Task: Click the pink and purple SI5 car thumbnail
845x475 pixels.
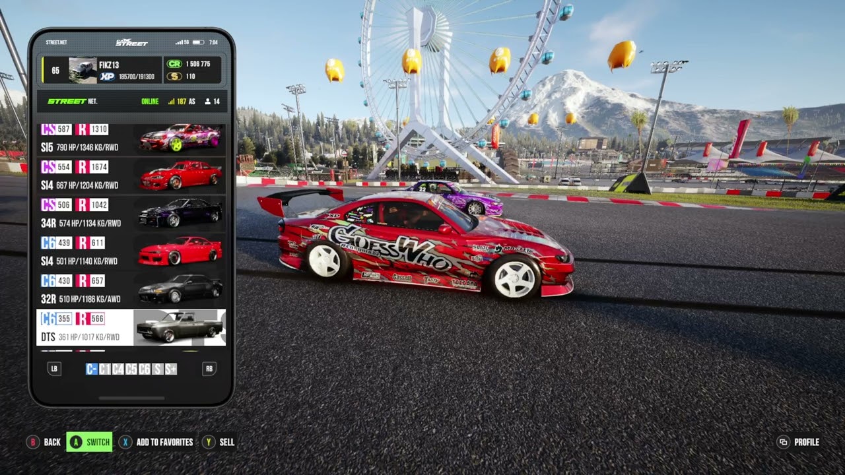Action: point(180,137)
